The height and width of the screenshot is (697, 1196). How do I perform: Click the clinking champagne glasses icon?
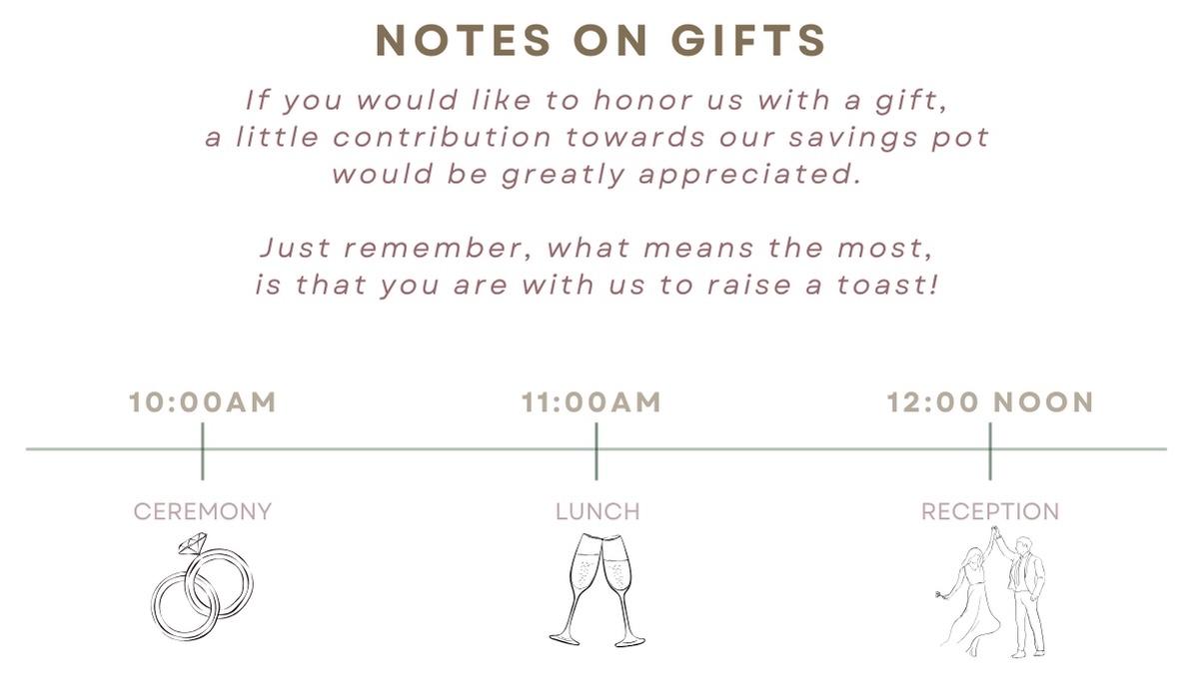point(598,589)
